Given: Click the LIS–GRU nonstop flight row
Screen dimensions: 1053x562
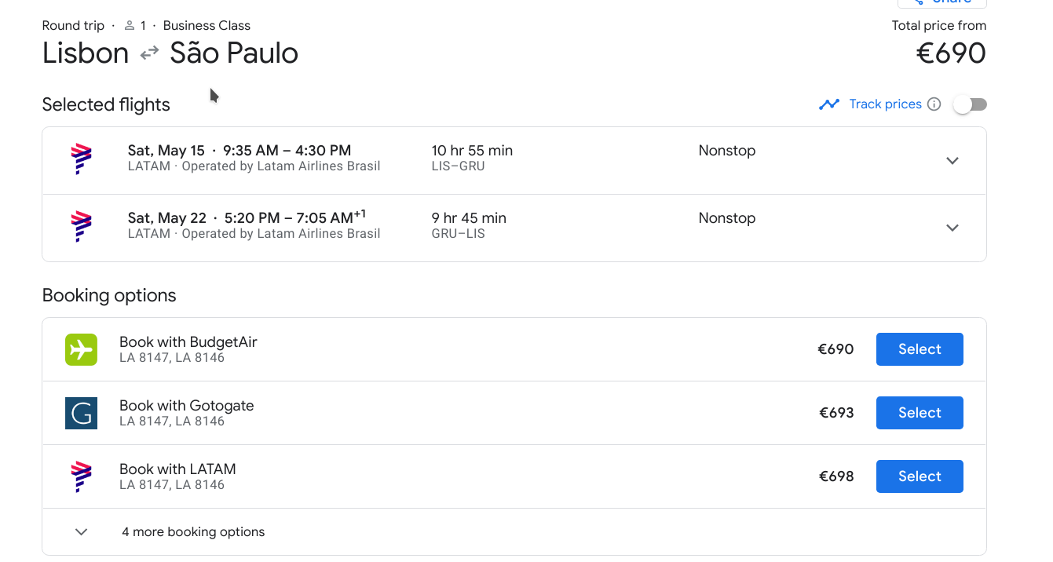Looking at the screenshot, I should point(514,160).
